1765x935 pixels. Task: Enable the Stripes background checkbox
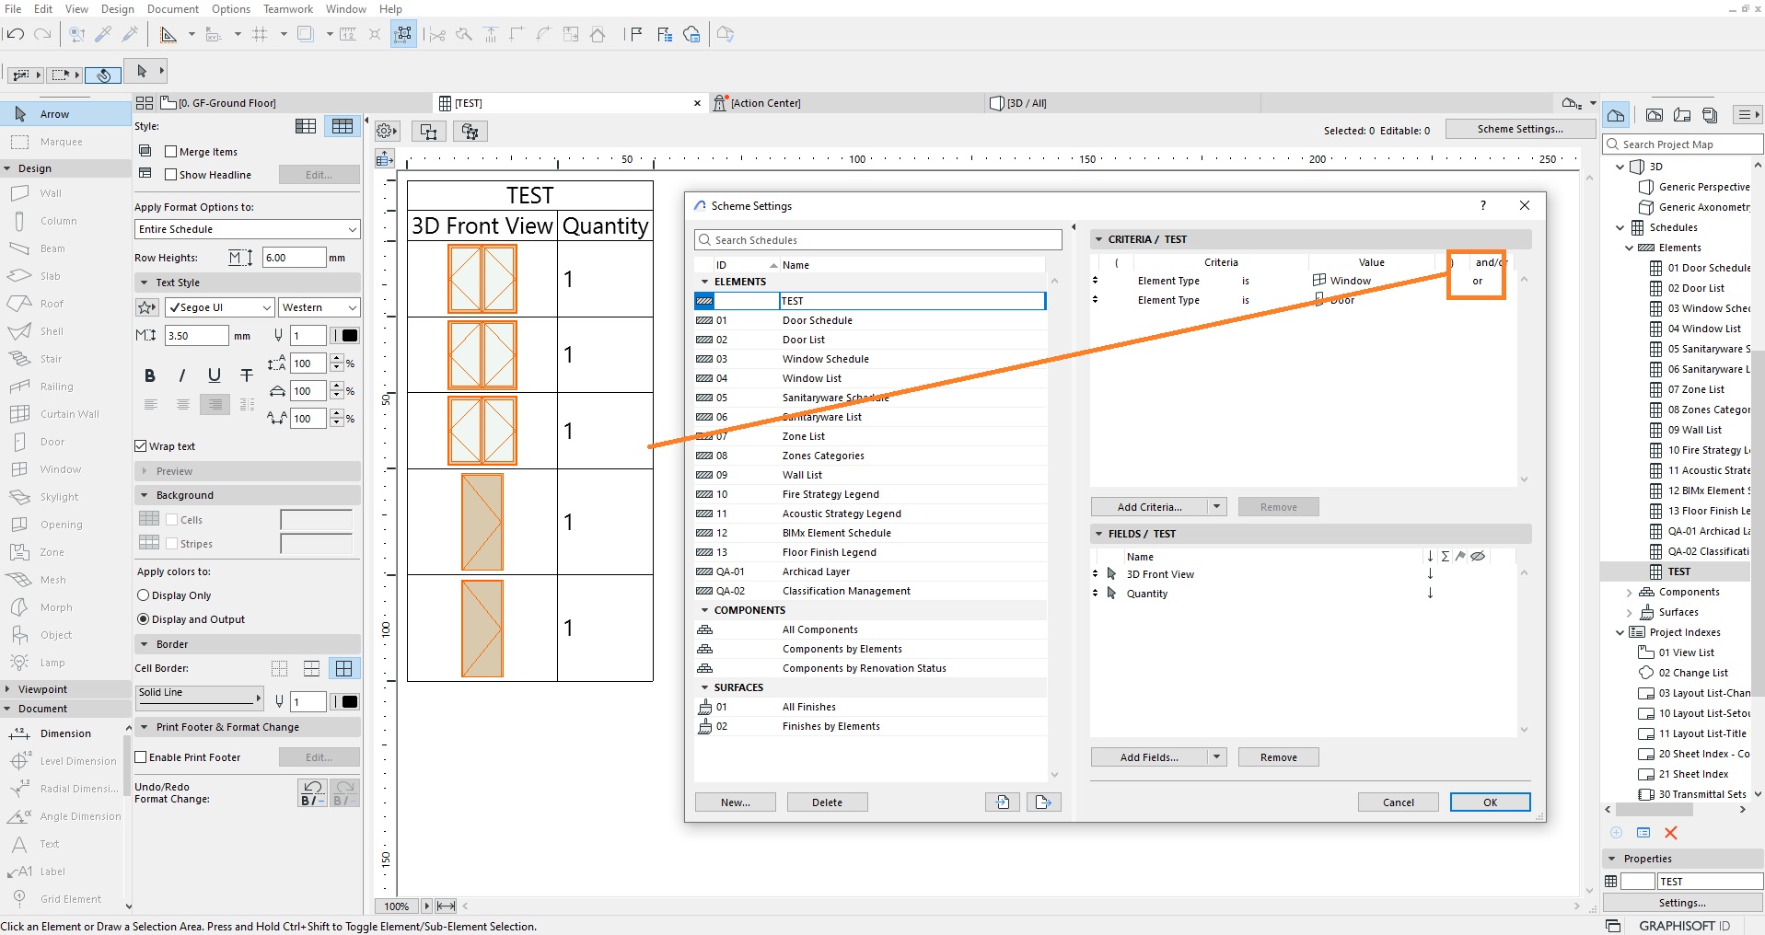point(172,544)
